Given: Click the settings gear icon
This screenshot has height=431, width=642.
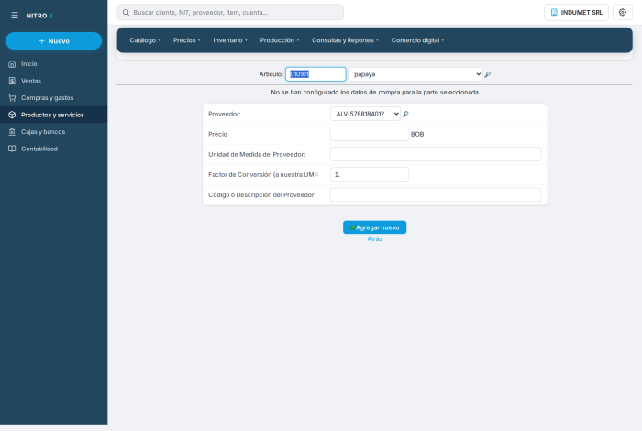Looking at the screenshot, I should click(x=623, y=12).
